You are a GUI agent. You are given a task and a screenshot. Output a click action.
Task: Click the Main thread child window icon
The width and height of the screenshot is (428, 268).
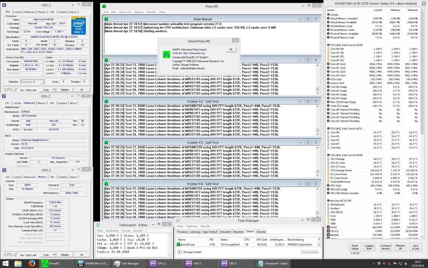click(106, 19)
